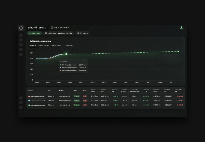Click the 303,064.93 gross profit final cell
The height and width of the screenshot is (142, 205).
pos(168,105)
